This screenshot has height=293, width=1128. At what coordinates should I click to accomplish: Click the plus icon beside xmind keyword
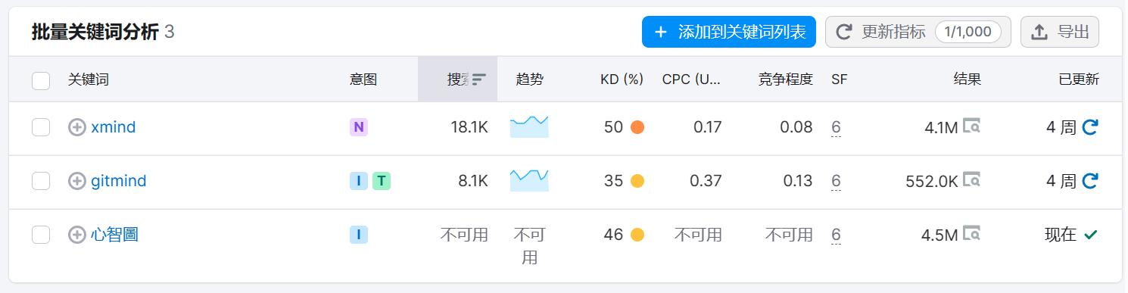pos(77,127)
